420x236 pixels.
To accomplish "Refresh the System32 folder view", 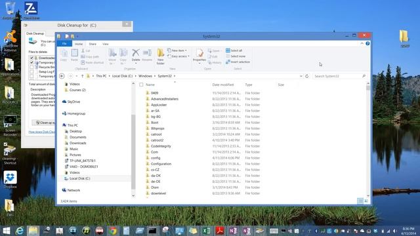I will pos(307,76).
